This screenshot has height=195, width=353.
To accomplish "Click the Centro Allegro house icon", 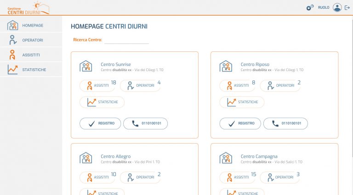I will (86, 158).
